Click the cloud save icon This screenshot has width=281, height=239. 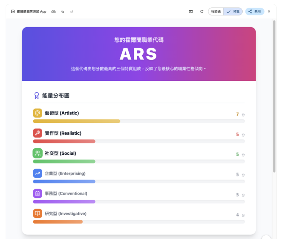coord(53,11)
